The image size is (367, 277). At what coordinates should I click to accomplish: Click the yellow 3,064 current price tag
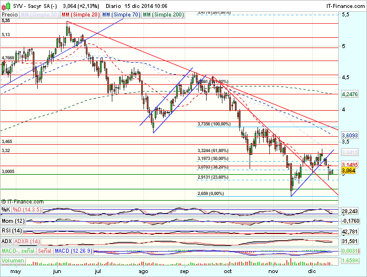pos(348,171)
